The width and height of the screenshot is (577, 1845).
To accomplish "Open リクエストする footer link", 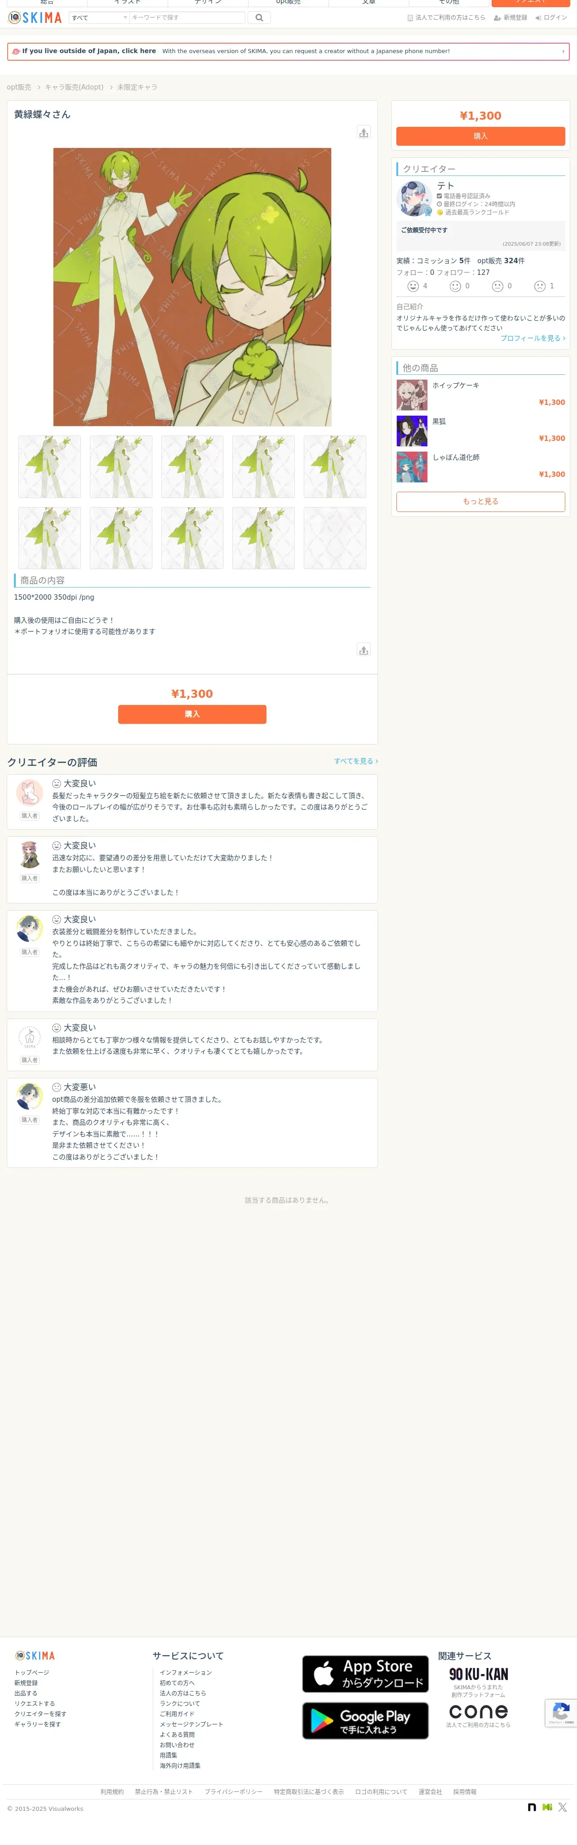I will [x=34, y=1704].
